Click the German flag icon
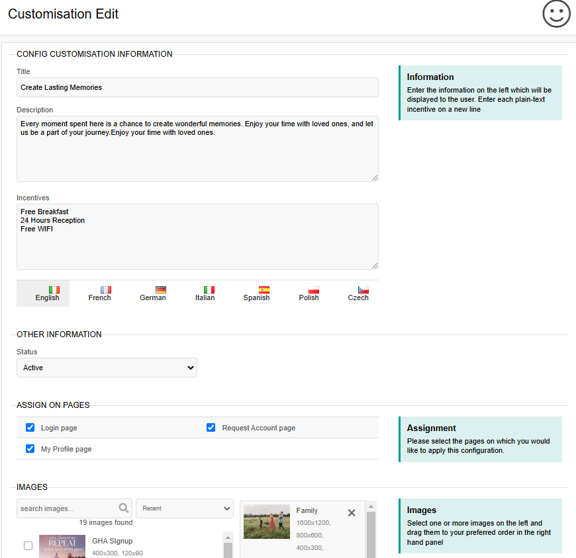 tap(160, 290)
